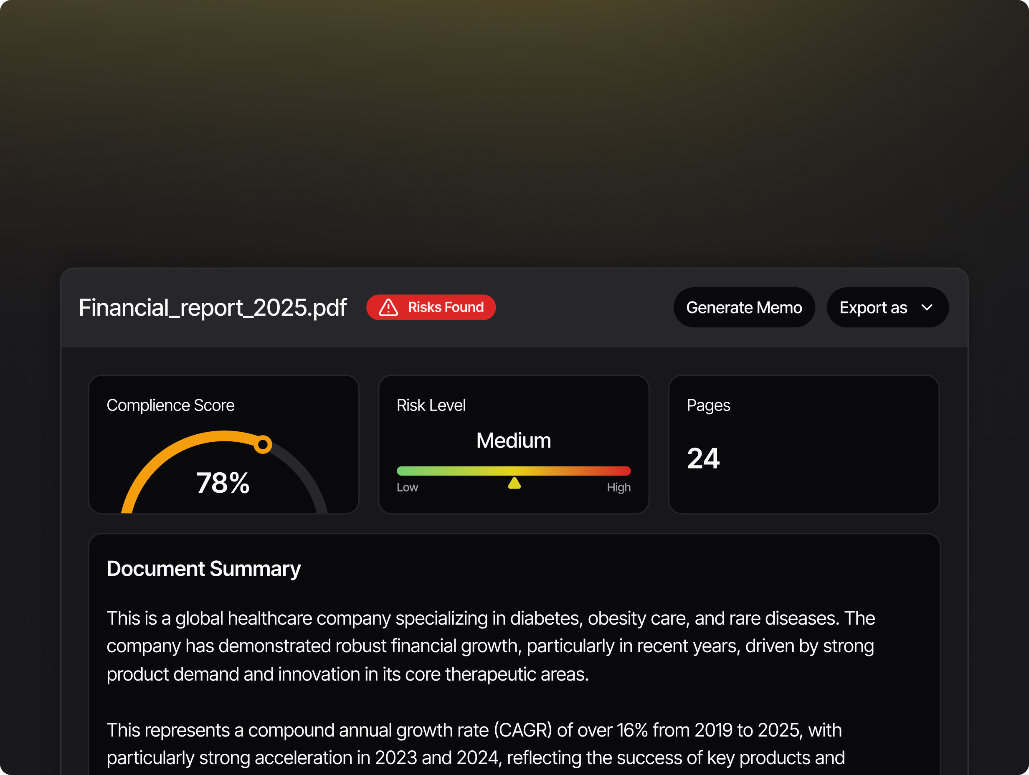Click the chevron arrow in Export as
The height and width of the screenshot is (775, 1029).
[927, 307]
